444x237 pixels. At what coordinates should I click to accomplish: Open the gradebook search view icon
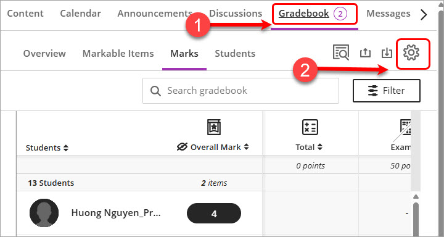(x=341, y=52)
